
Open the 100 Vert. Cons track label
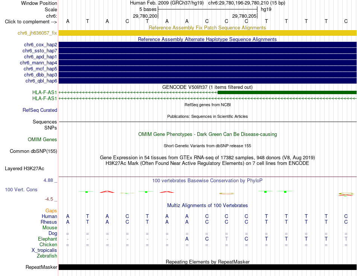click(21, 189)
